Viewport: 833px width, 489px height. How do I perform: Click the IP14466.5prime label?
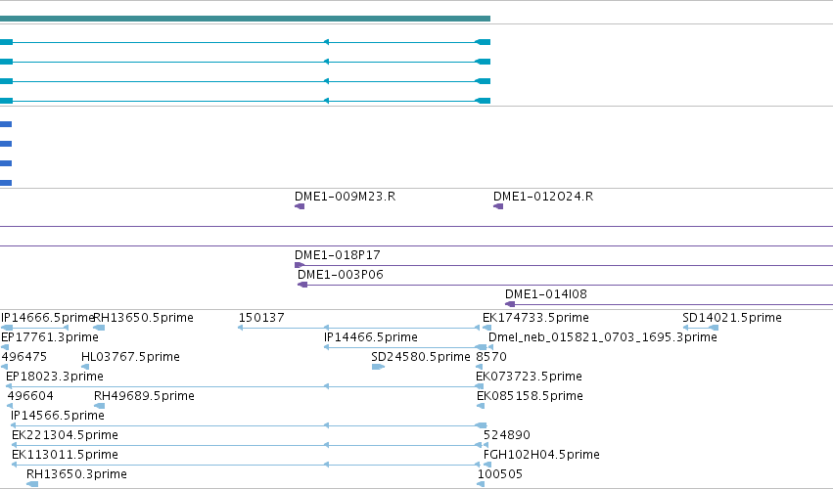(371, 337)
